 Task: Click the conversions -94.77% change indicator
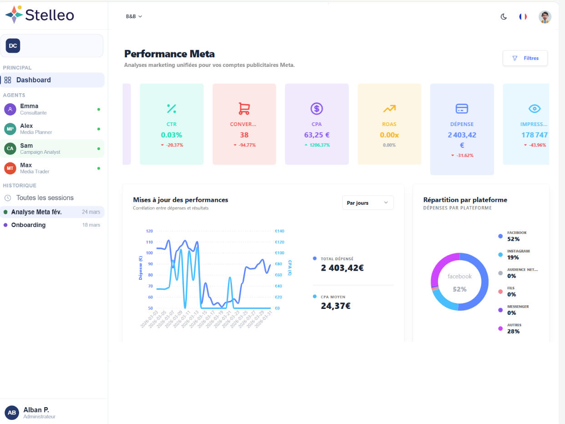244,145
